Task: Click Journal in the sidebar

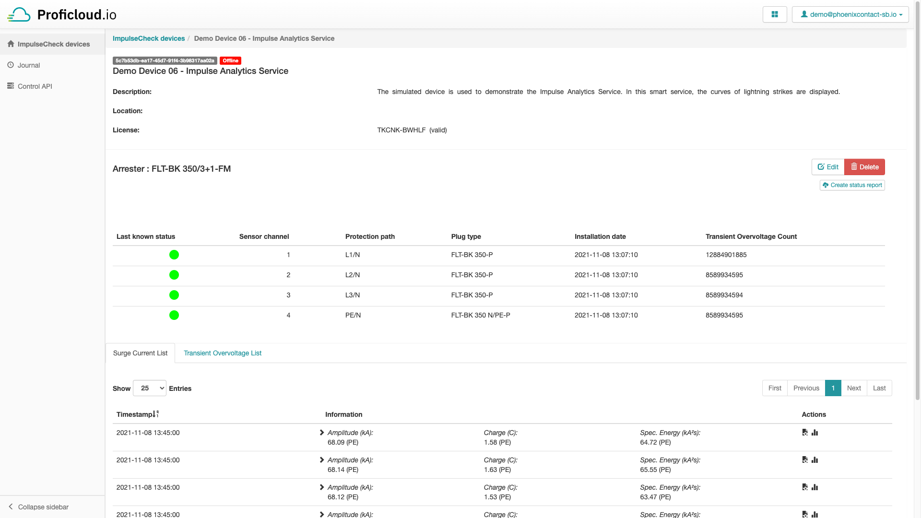Action: pyautogui.click(x=29, y=65)
